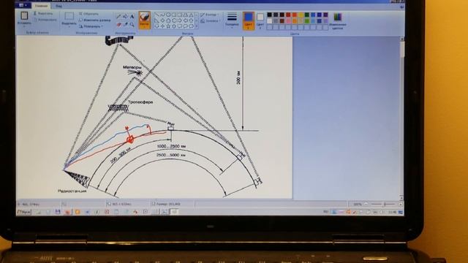The image size is (468, 263).
Task: Click the canvas size readout in status bar
Action: pos(118,205)
